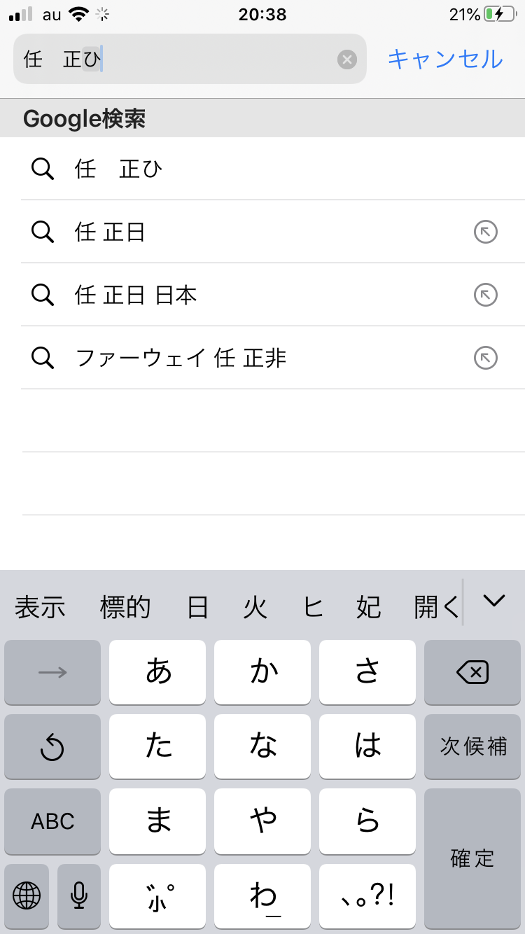Clear the search field text
The width and height of the screenshot is (525, 934).
point(347,60)
